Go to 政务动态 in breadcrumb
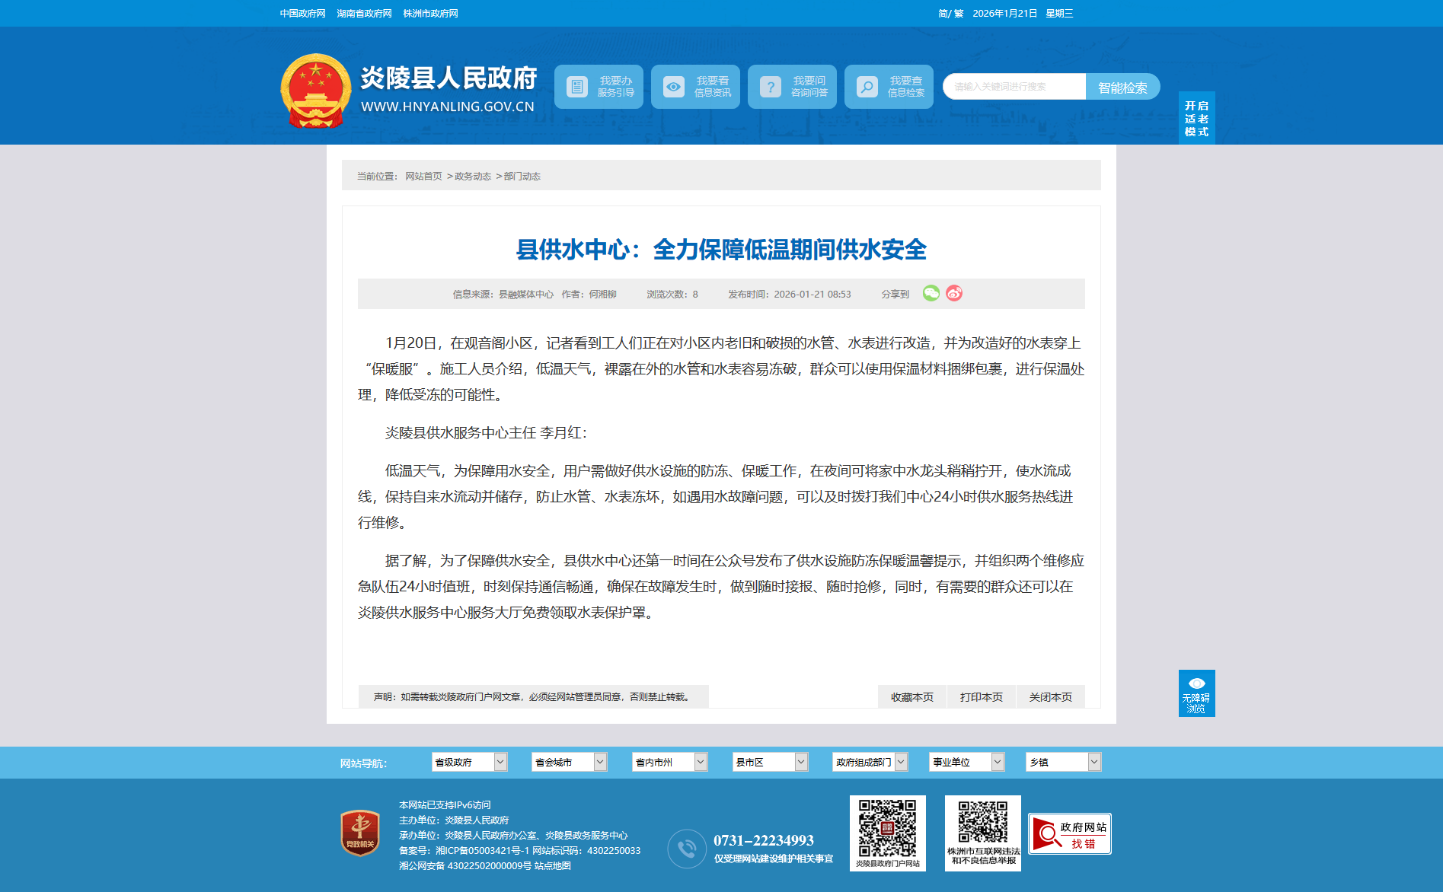 (473, 177)
